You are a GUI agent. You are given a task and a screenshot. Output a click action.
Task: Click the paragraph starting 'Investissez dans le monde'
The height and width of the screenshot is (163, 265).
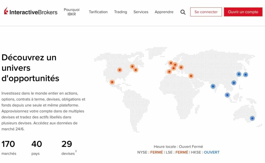pyautogui.click(x=43, y=111)
